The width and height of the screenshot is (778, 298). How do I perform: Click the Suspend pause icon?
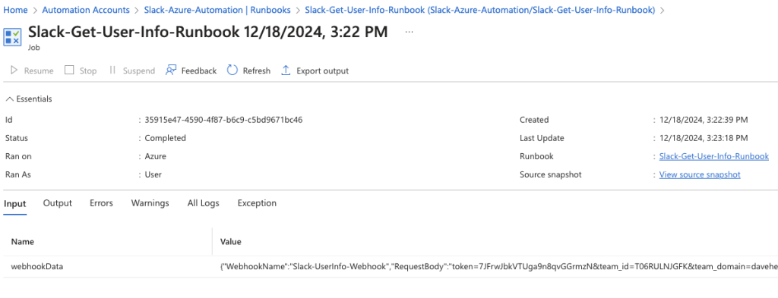click(x=112, y=71)
